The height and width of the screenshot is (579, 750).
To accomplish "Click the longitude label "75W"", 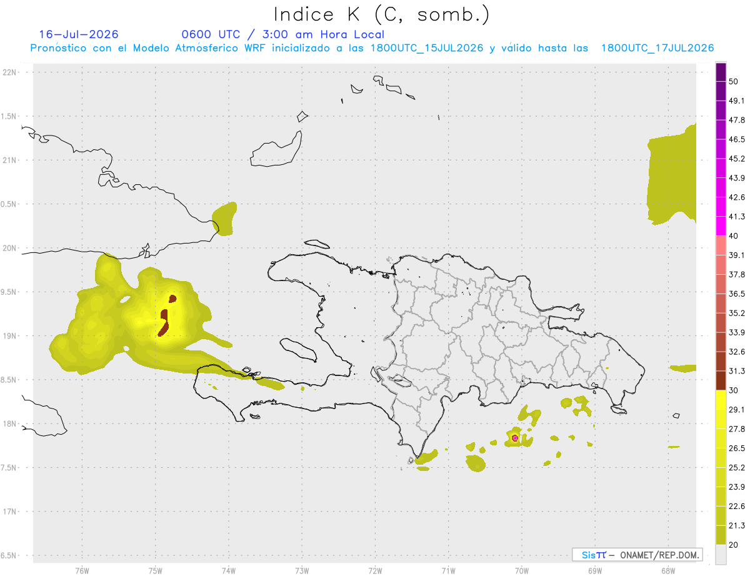I will pos(156,572).
